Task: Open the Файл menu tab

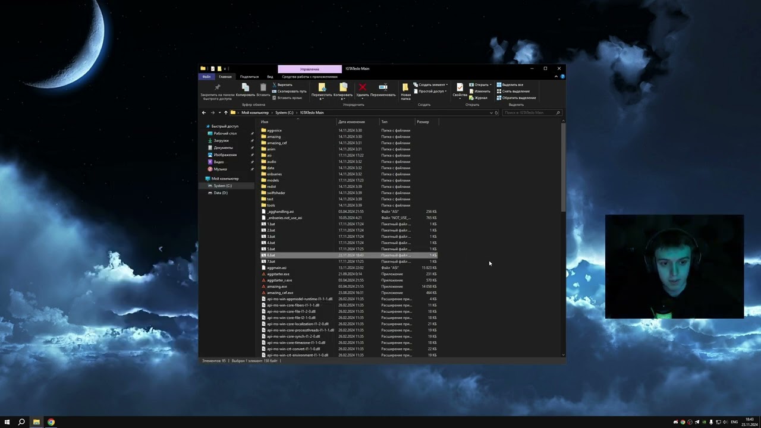Action: coord(206,77)
